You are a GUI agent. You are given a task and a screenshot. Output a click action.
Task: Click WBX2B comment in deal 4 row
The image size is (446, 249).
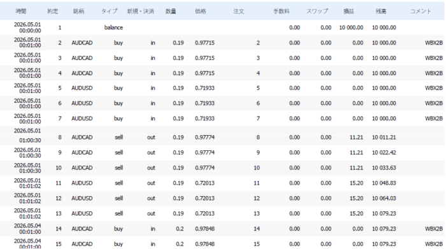[x=434, y=73]
